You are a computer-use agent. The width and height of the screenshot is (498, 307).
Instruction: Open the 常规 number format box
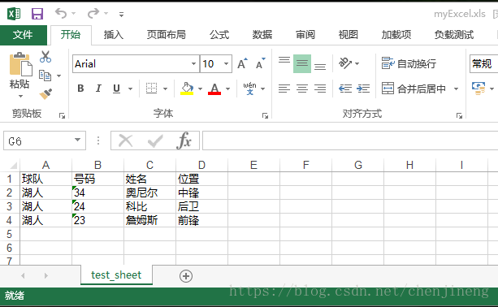tap(483, 64)
